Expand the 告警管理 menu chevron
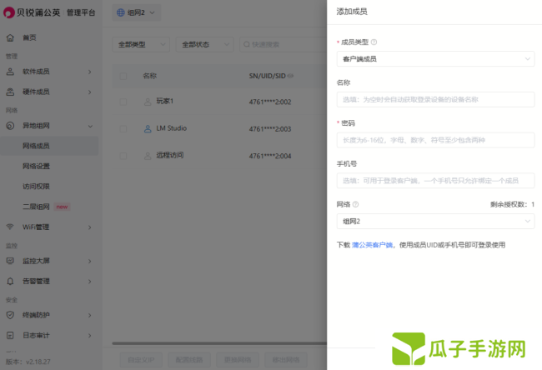The width and height of the screenshot is (542, 370). [x=90, y=282]
